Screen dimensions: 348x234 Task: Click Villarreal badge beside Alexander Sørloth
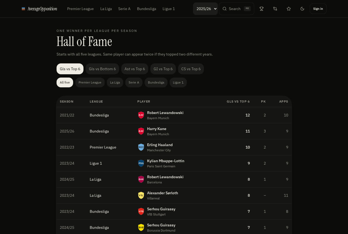point(141,195)
